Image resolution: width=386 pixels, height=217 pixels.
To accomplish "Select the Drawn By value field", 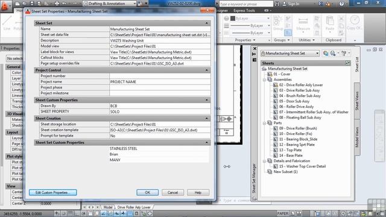I will 160,106.
